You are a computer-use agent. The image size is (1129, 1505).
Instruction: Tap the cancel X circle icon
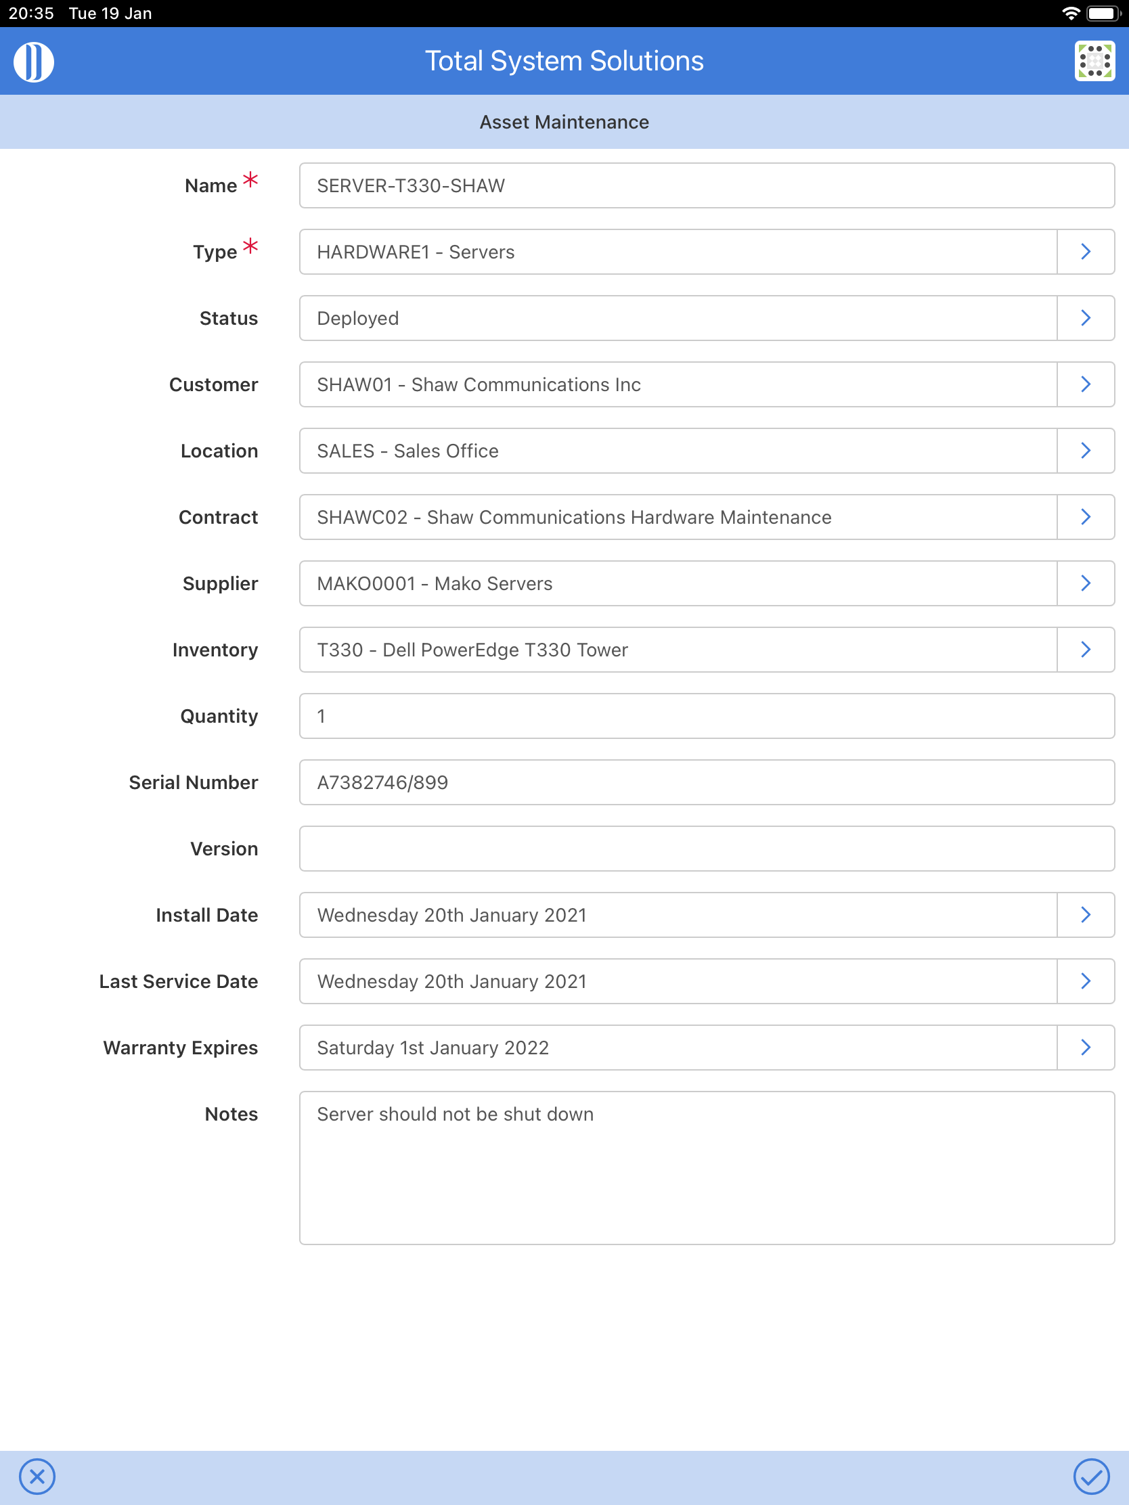pyautogui.click(x=37, y=1477)
